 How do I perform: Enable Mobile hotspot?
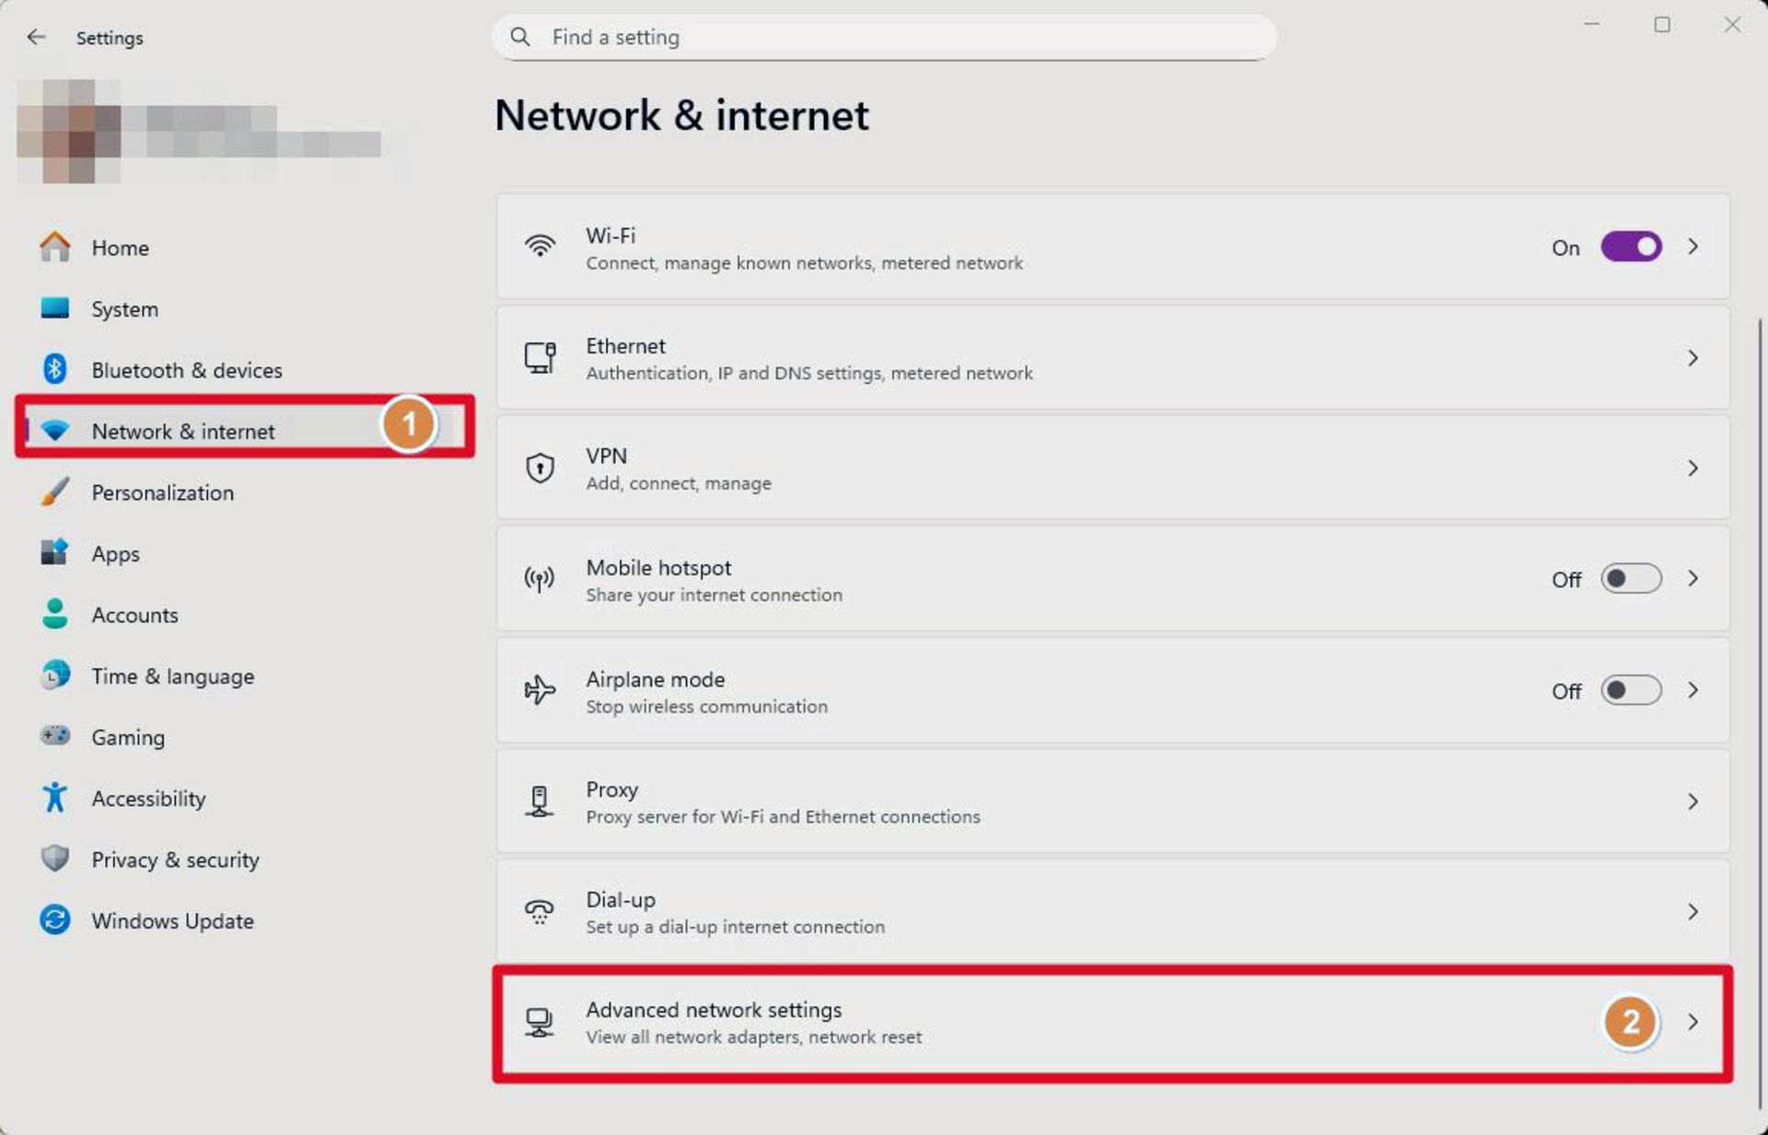pos(1630,579)
